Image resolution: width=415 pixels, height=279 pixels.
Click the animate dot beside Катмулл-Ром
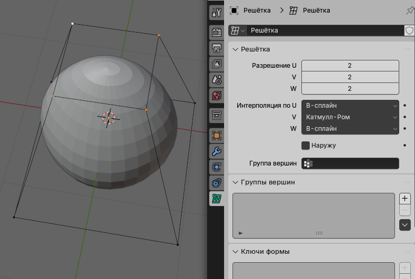pyautogui.click(x=404, y=117)
